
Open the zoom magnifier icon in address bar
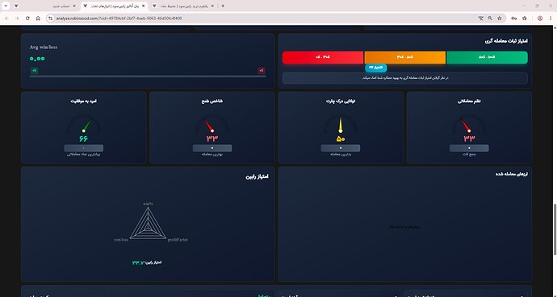click(490, 18)
